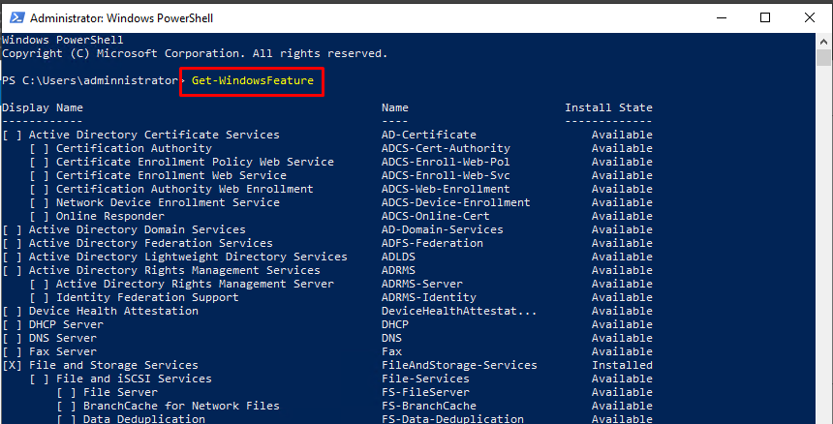This screenshot has width=833, height=424.
Task: Click the 'FS-BranchCache' feature name
Action: (429, 406)
